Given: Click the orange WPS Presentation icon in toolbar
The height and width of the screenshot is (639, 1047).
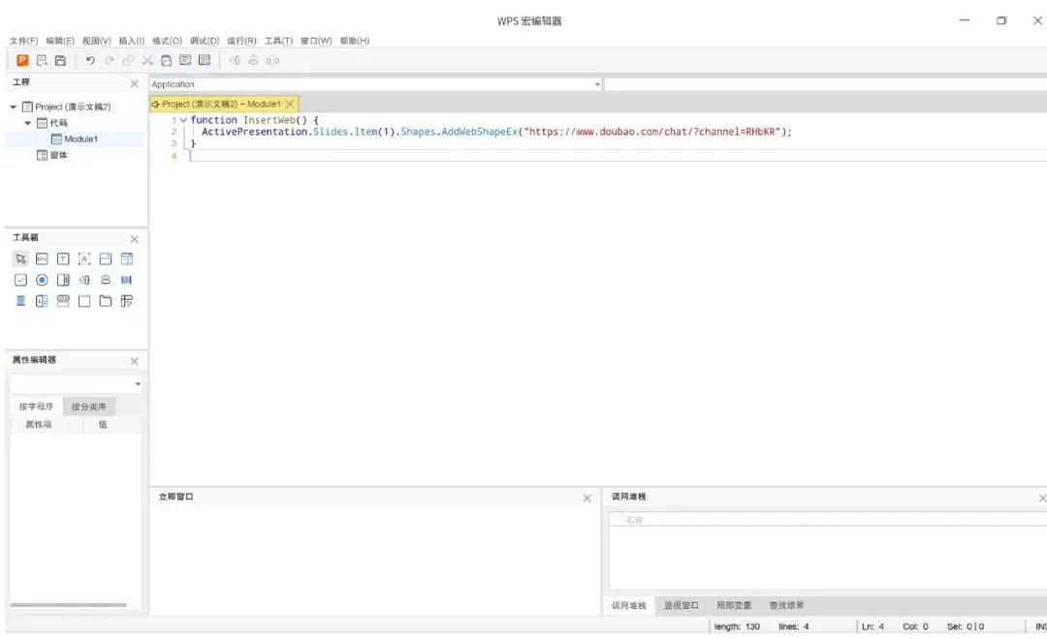Looking at the screenshot, I should click(x=22, y=60).
